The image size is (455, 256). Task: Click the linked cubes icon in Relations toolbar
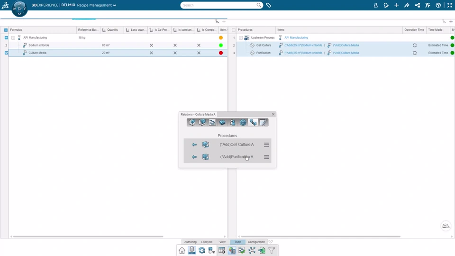[x=253, y=122]
